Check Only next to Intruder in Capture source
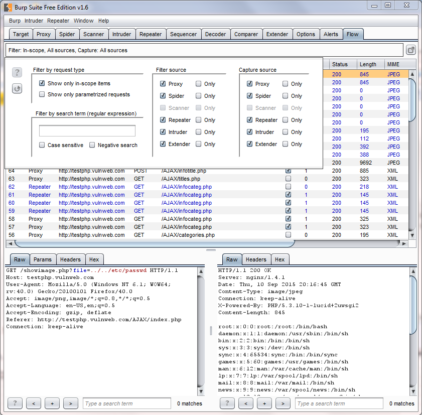This screenshot has height=415, width=422. [x=286, y=131]
